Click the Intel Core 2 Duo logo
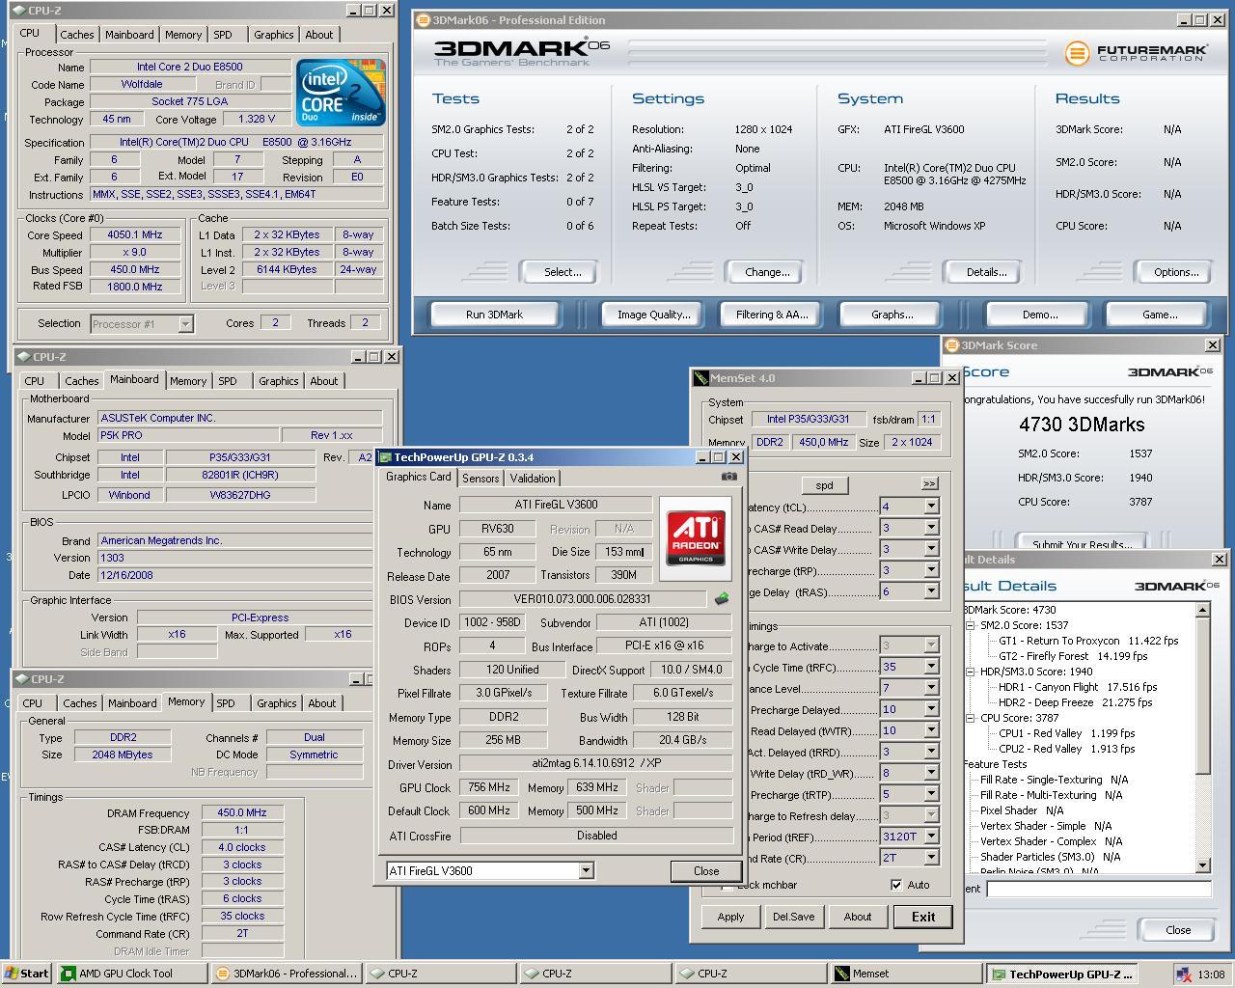 pos(342,92)
